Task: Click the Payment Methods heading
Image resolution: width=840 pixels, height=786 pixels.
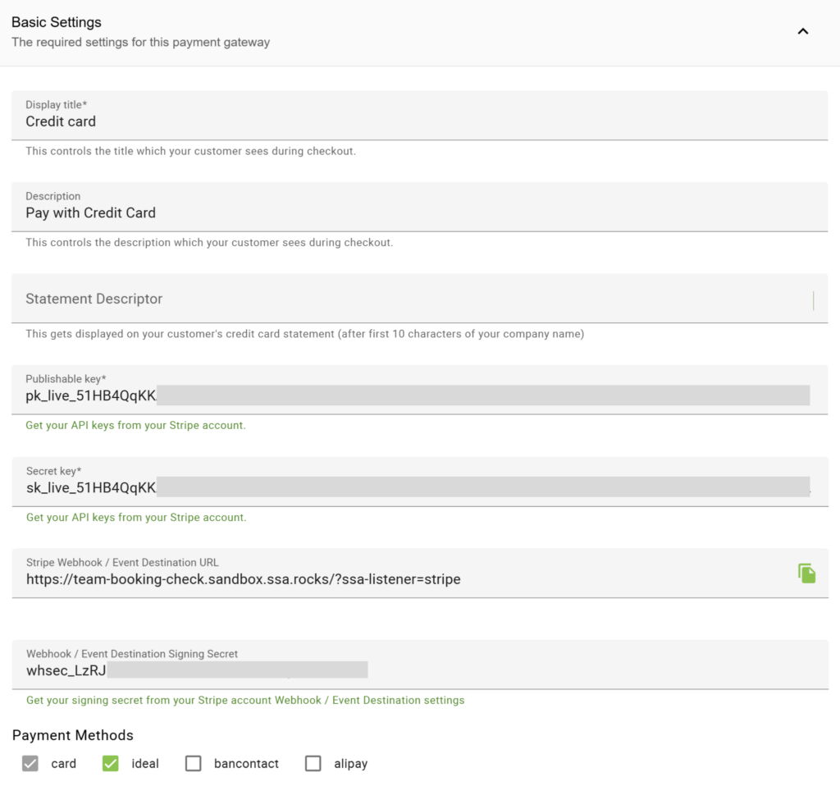Action: [73, 735]
